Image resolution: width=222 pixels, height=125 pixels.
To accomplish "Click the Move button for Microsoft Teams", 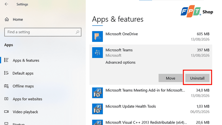I will tap(170, 78).
